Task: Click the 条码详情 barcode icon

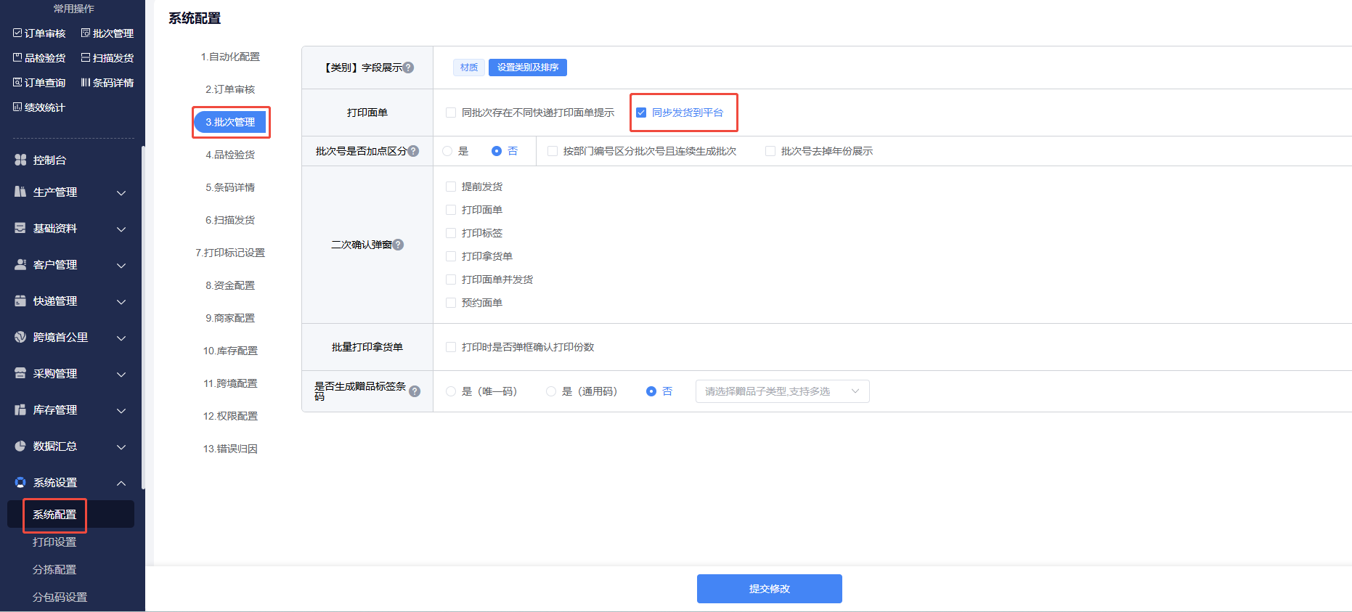Action: click(86, 82)
